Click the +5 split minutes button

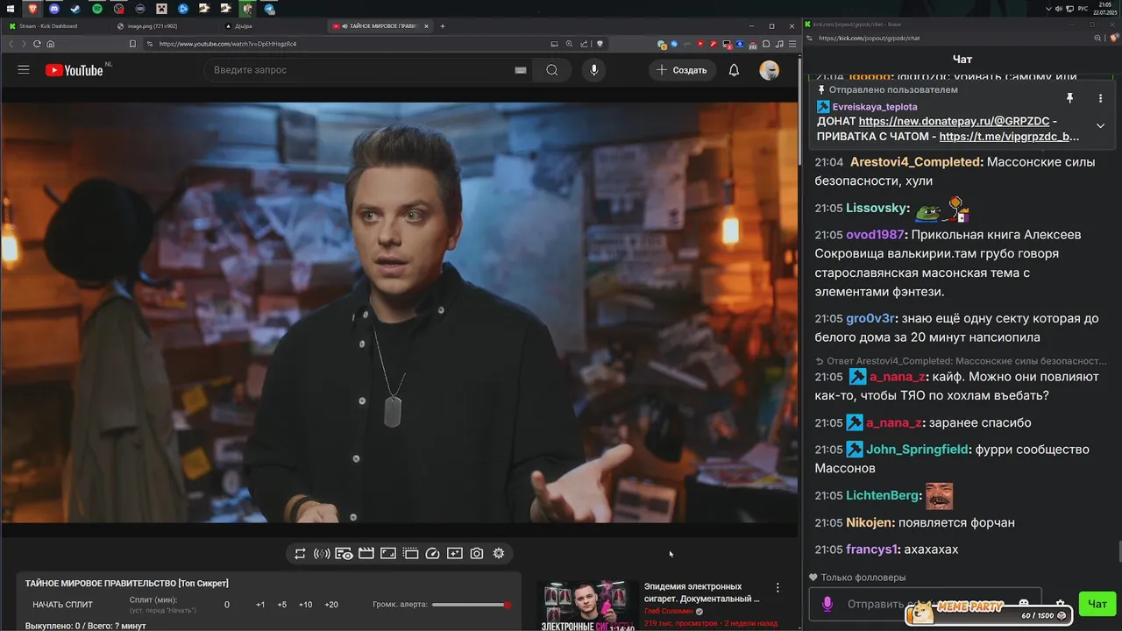pos(282,605)
